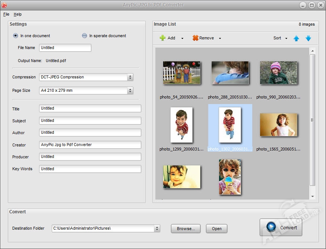Click scroll-down arrow of image list
Image resolution: width=326 pixels, height=249 pixels.
coord(313,196)
